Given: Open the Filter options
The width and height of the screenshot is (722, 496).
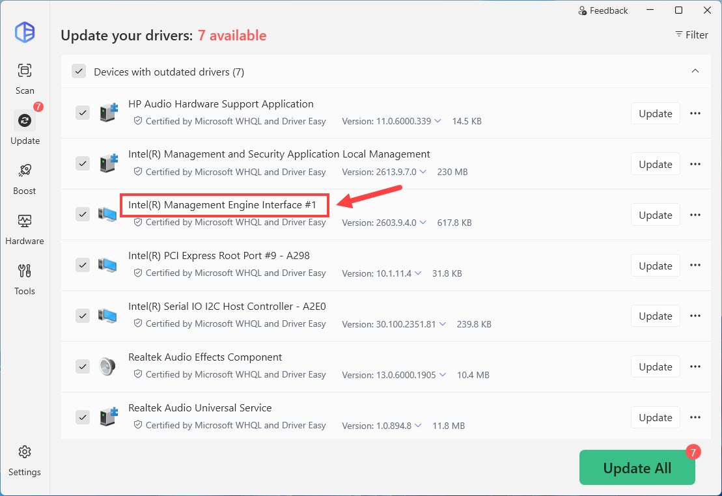Looking at the screenshot, I should [x=691, y=34].
